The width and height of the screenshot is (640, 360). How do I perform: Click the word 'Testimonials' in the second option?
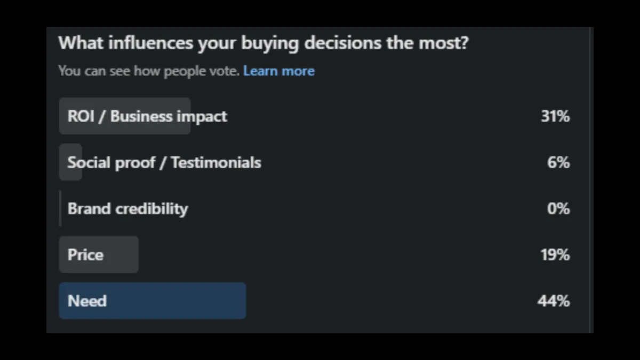(216, 162)
